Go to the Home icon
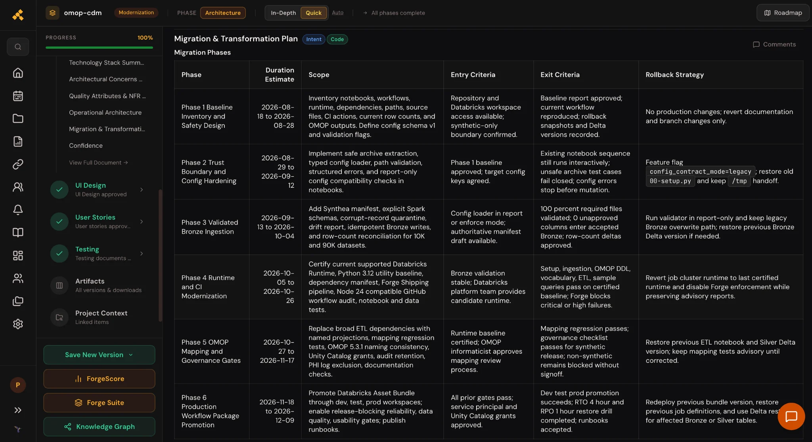 pyautogui.click(x=18, y=73)
